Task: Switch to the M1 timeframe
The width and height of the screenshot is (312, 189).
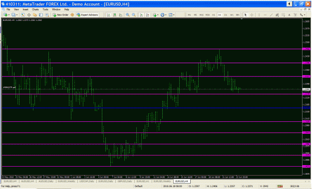Action: (x=189, y=15)
